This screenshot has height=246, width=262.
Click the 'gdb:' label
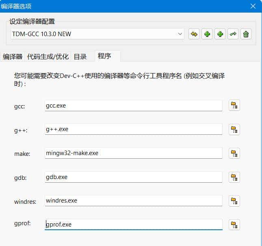[20, 178]
